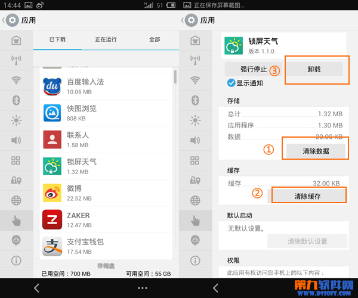Image resolution: width=358 pixels, height=298 pixels.
Task: Open ZAKER app entry
Action: pyautogui.click(x=106, y=219)
